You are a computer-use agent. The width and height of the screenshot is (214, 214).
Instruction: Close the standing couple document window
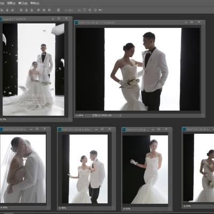110,129
